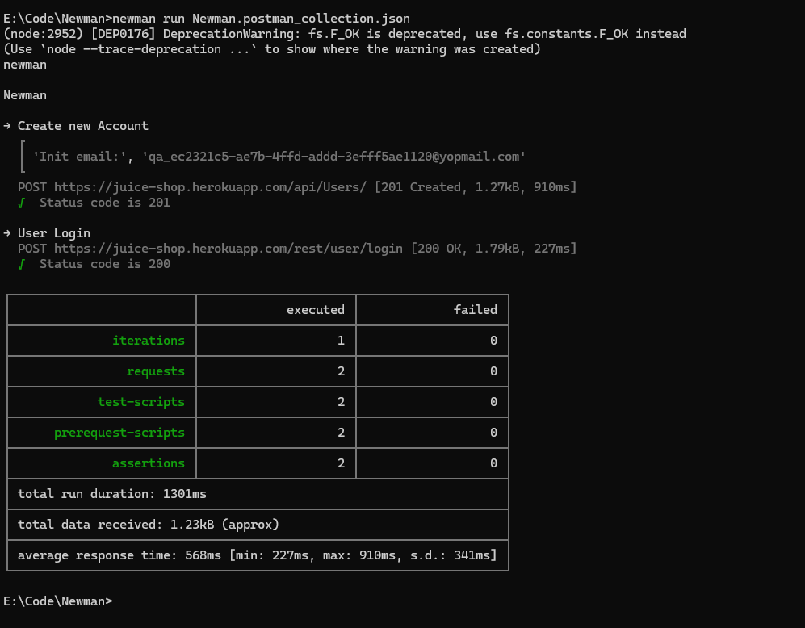The height and width of the screenshot is (628, 805).
Task: Click the arrow before User Login
Action: (7, 233)
